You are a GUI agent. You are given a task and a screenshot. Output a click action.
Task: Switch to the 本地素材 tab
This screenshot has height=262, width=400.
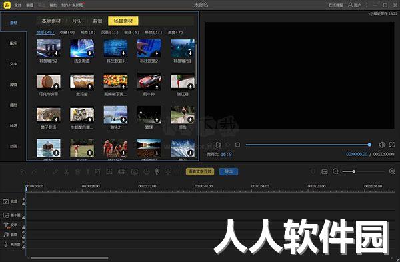pos(51,21)
